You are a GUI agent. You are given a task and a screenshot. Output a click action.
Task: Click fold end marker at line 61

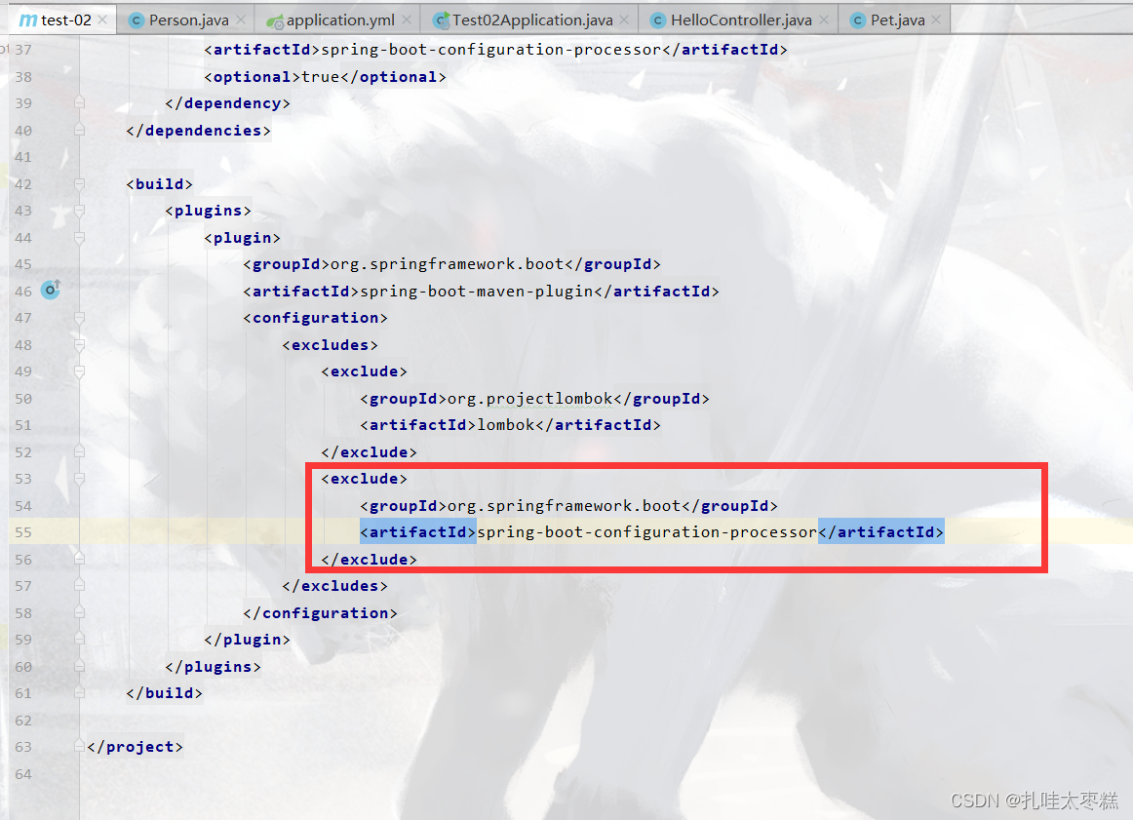coord(80,693)
